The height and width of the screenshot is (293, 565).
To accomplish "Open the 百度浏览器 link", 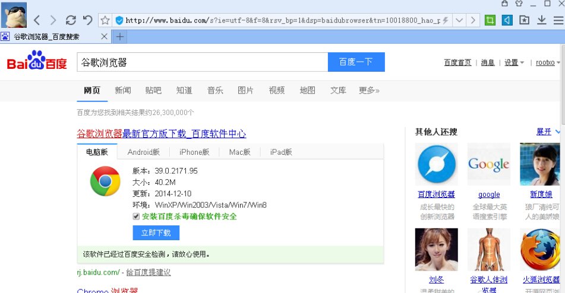I will tap(436, 195).
